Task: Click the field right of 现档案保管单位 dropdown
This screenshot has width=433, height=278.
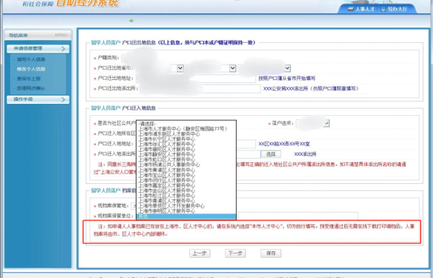Action: [x=298, y=216]
